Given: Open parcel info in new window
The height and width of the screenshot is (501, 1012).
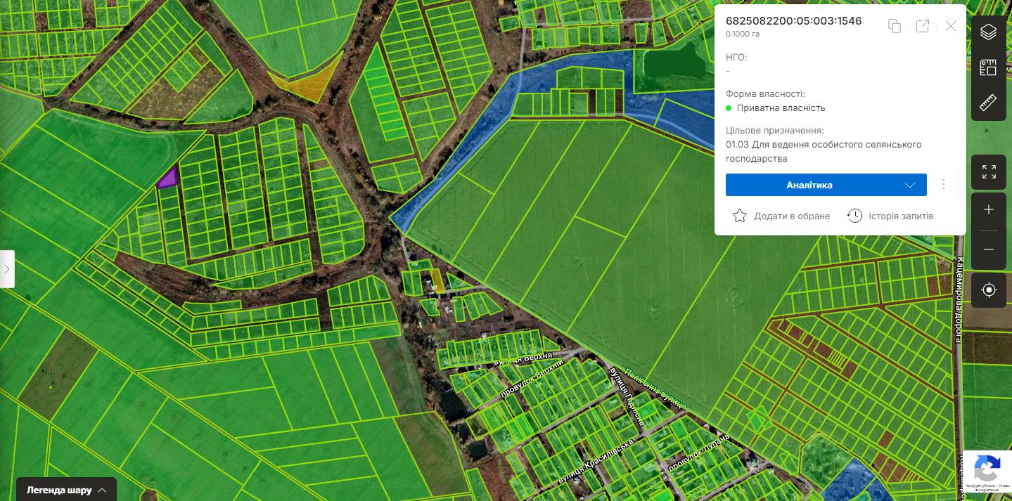Looking at the screenshot, I should [x=923, y=26].
